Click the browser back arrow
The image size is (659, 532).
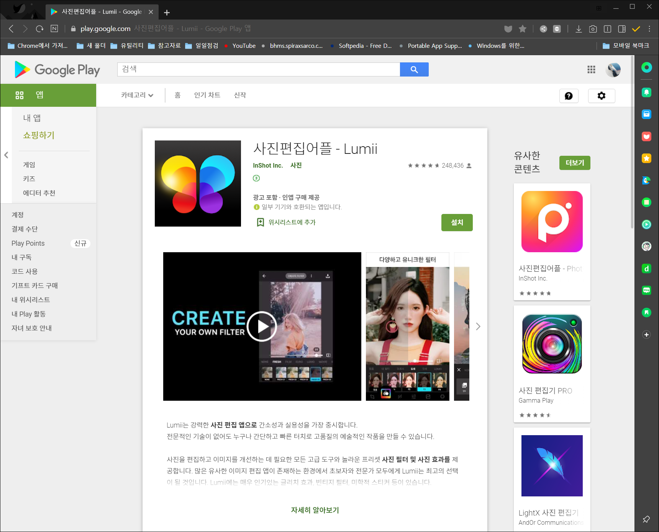11,29
